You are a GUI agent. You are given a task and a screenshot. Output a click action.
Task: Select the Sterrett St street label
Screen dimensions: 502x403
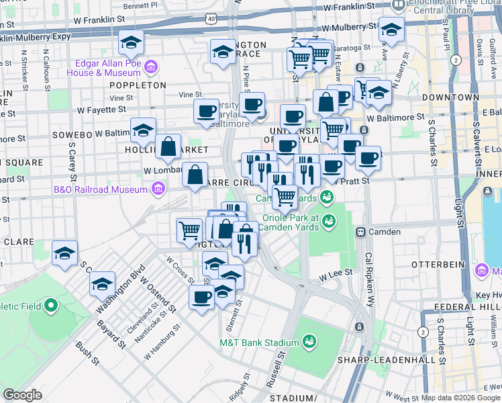(235, 316)
